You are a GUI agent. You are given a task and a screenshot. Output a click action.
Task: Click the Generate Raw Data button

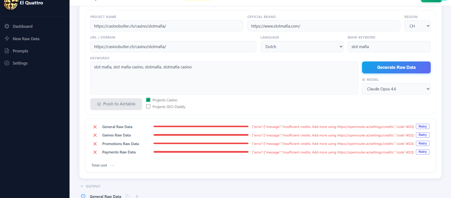(x=396, y=67)
